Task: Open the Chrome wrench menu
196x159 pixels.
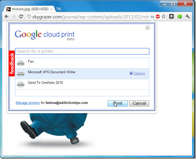Action: pyautogui.click(x=187, y=16)
